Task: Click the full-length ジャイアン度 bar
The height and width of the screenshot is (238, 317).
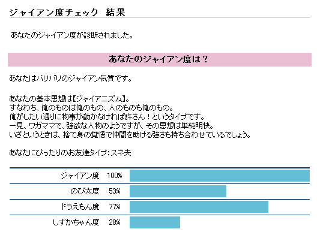Action: 220,176
